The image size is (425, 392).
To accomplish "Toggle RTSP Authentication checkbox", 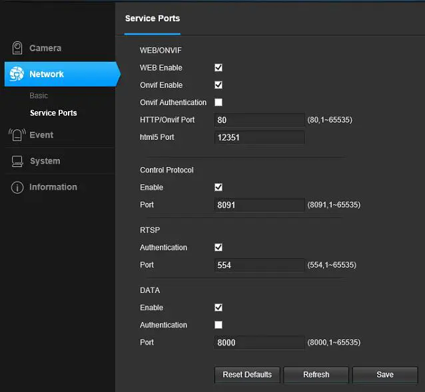I will pyautogui.click(x=218, y=248).
